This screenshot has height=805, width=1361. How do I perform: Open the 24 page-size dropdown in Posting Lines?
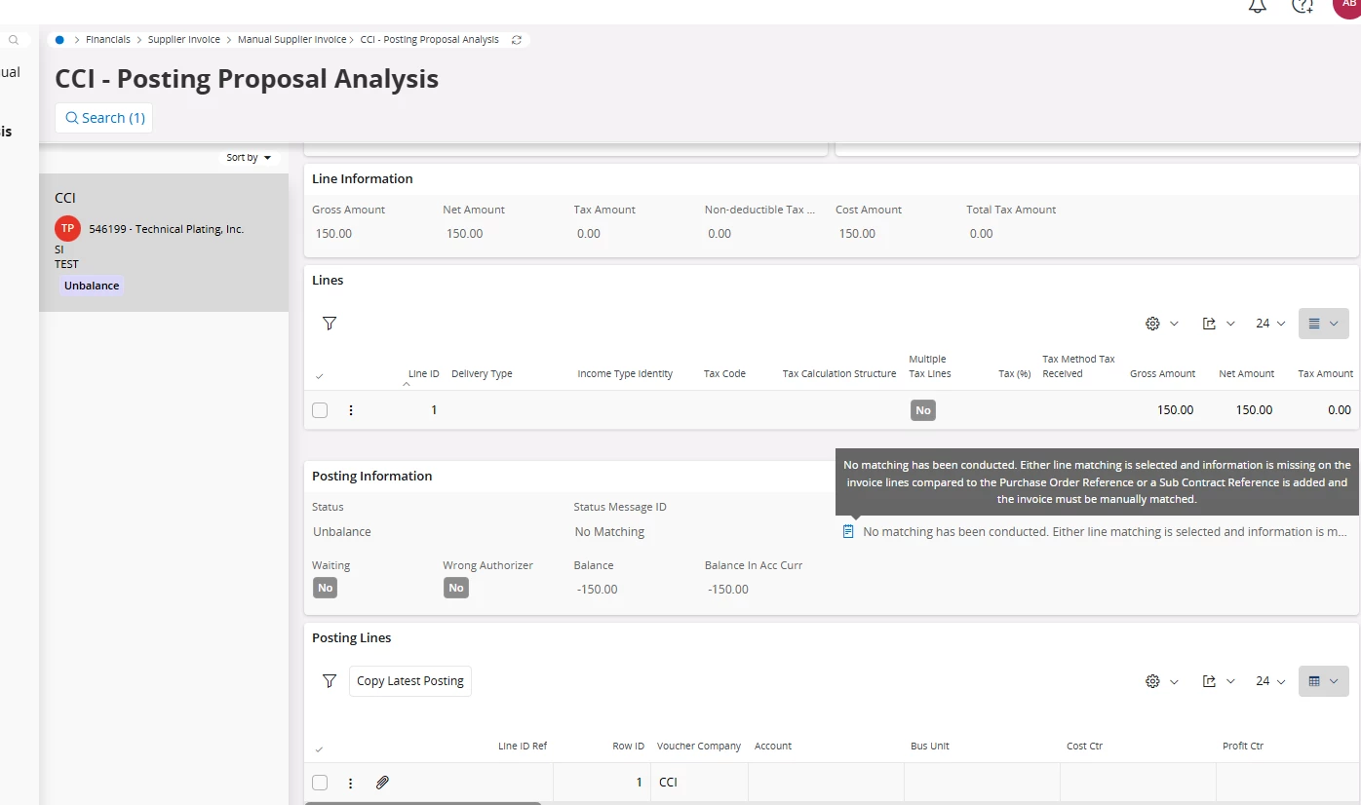[x=1270, y=681]
